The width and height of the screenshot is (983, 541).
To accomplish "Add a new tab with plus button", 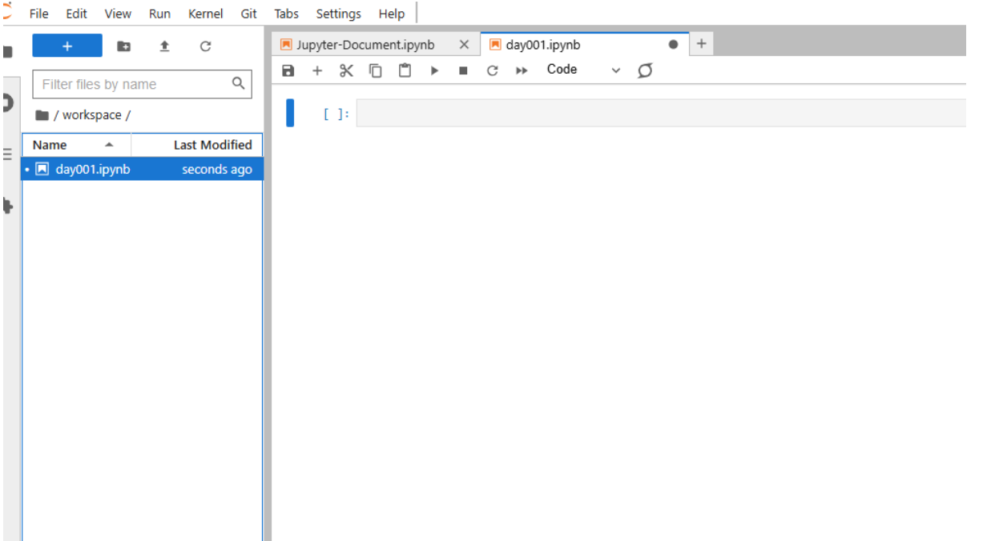I will 701,44.
